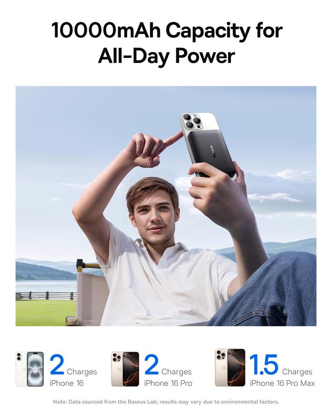The image size is (332, 415).
Task: Click the pointing finger on raised hand
Action: coord(172,138)
